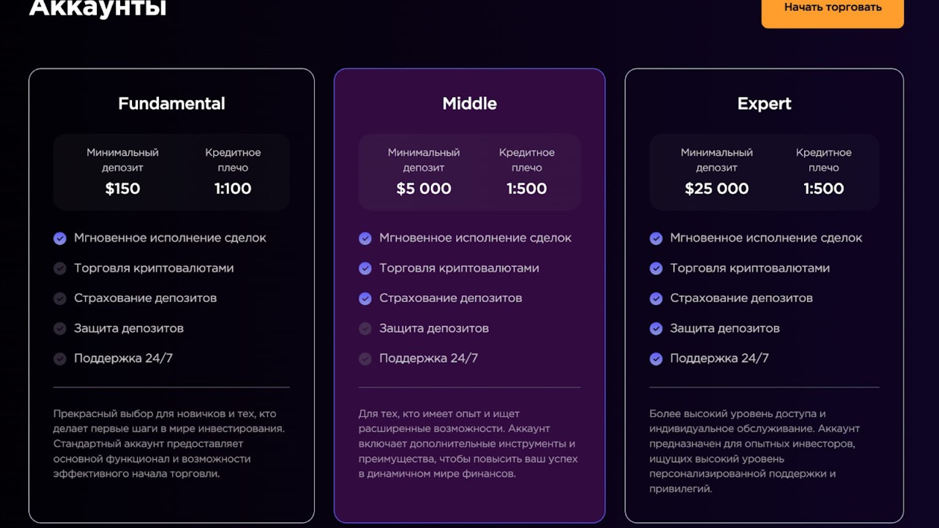Select the Fundamental account title

(x=171, y=104)
